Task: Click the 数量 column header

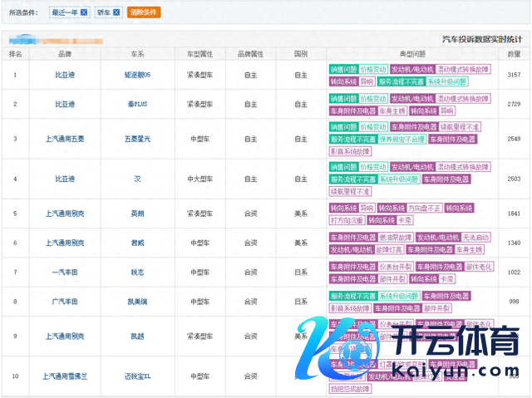Action: coord(514,53)
